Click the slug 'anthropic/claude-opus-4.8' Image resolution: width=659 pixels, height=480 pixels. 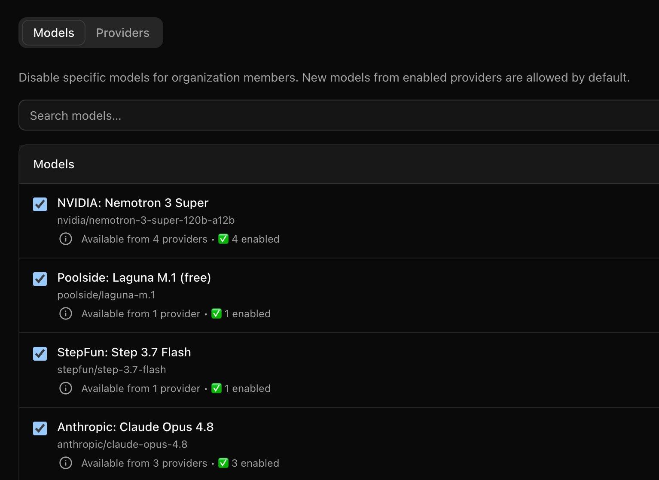point(122,444)
